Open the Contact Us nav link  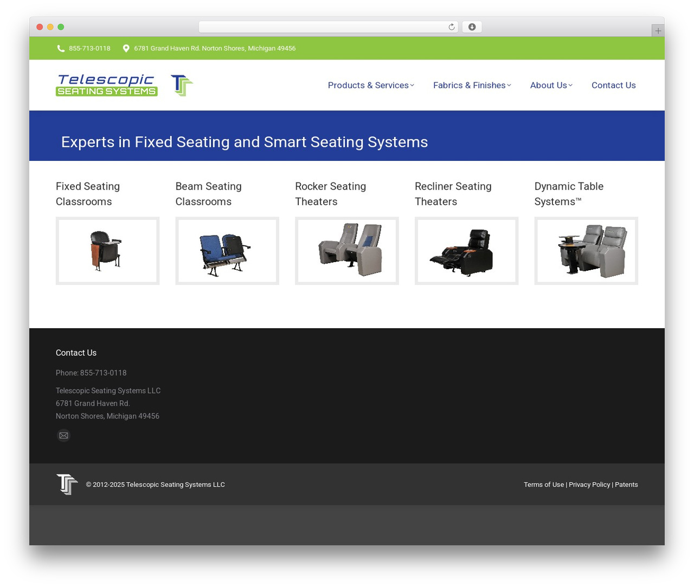point(613,85)
